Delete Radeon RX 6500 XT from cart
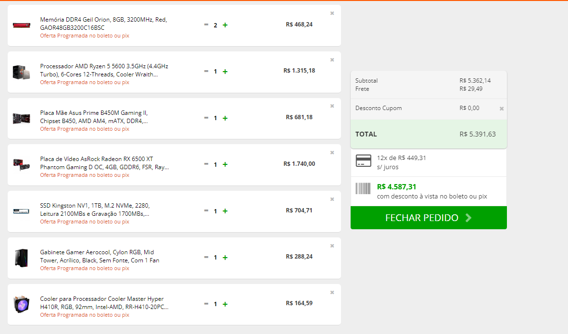The image size is (568, 334). 332,153
